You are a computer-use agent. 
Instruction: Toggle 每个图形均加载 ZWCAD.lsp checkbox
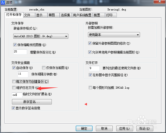pos(90,88)
